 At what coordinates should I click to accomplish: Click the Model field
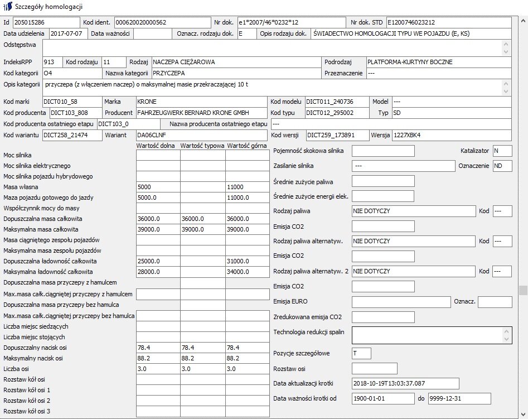point(452,102)
